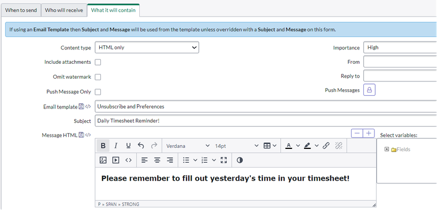Switch the editor to fullscreen

224,160
